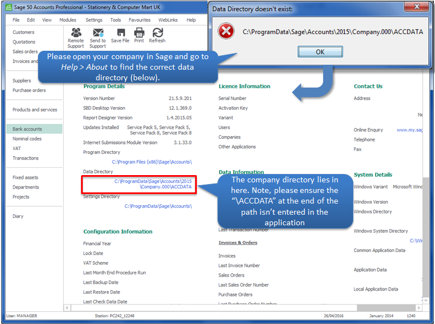Viewport: 435px width, 324px height.
Task: Select Nominal codes in the sidebar
Action: (x=27, y=139)
